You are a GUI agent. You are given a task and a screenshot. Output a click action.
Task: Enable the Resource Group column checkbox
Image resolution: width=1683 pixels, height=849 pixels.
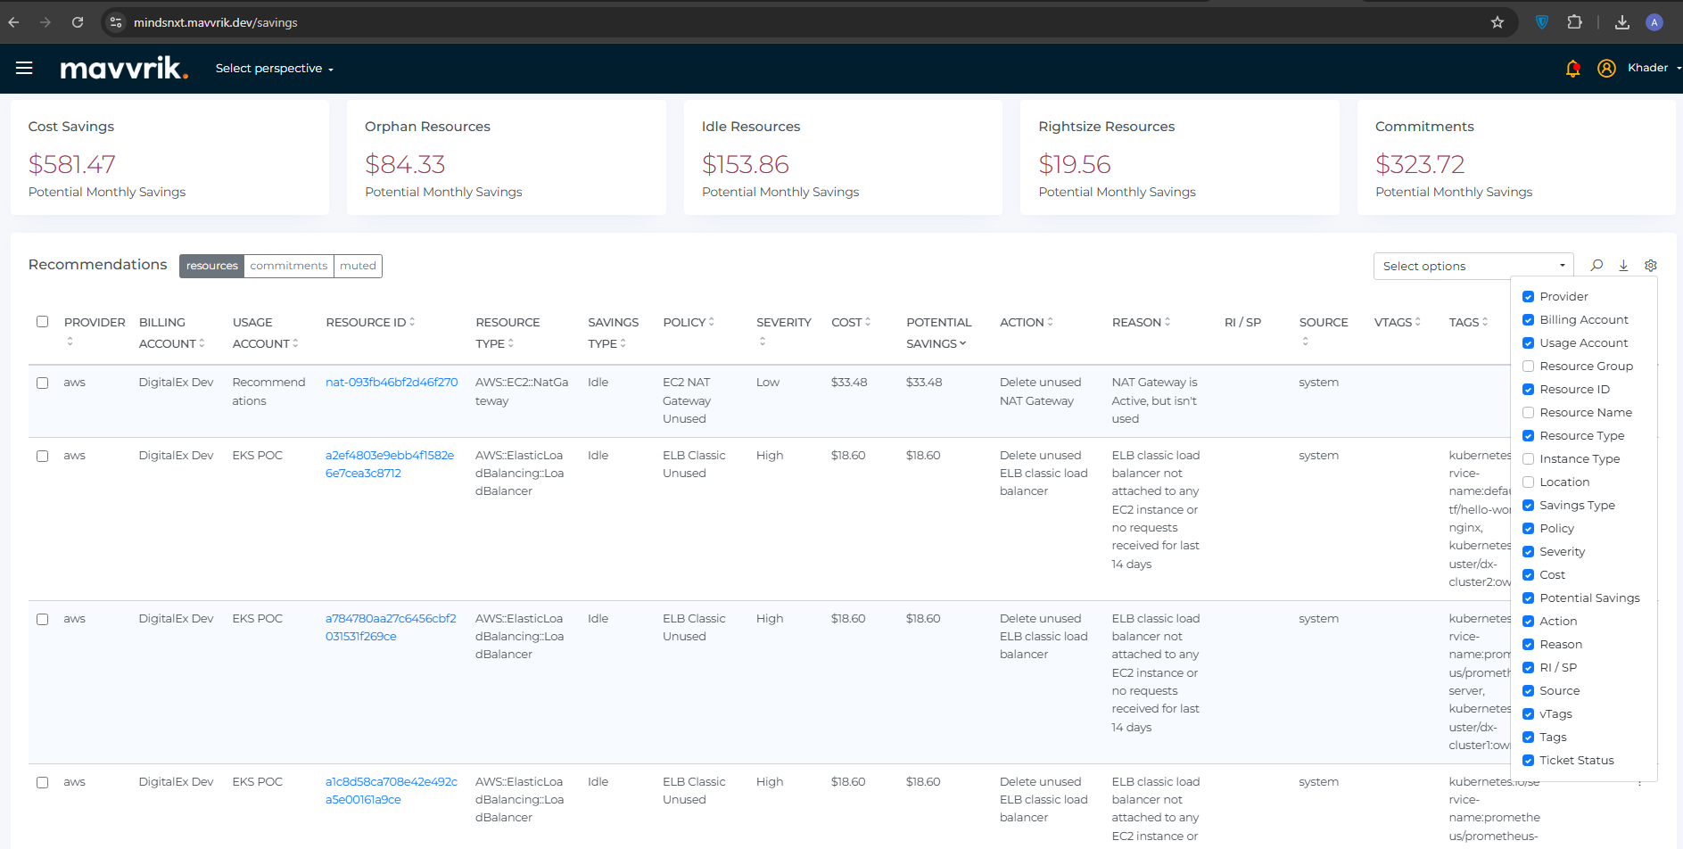(1528, 367)
